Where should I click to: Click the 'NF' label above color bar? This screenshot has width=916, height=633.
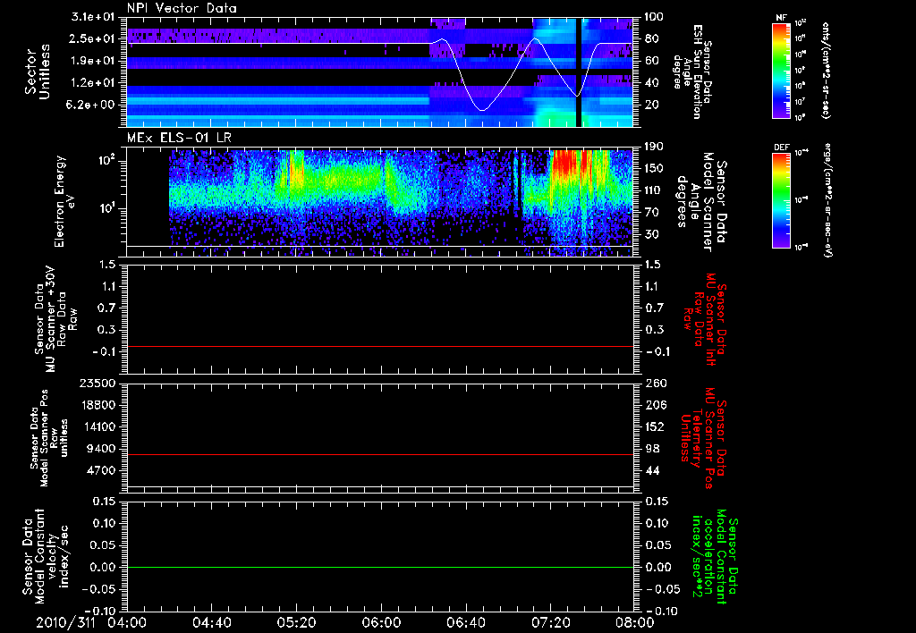click(x=782, y=18)
